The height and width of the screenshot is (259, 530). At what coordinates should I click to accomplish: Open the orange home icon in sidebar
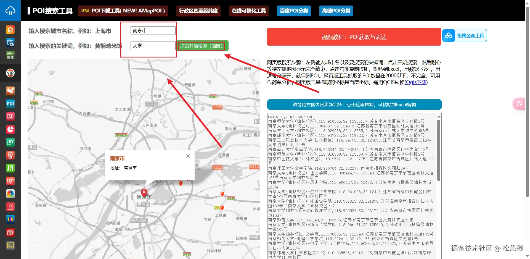point(10,30)
